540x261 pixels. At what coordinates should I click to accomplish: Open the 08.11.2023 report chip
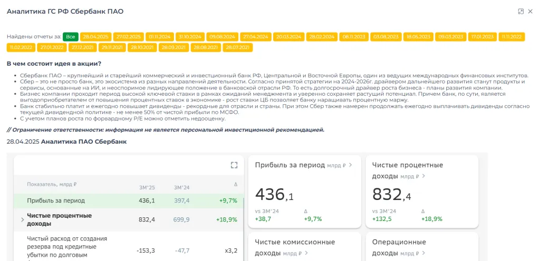point(354,37)
